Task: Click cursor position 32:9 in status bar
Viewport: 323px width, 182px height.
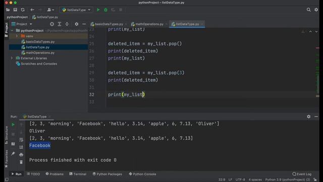Action: click(222, 180)
